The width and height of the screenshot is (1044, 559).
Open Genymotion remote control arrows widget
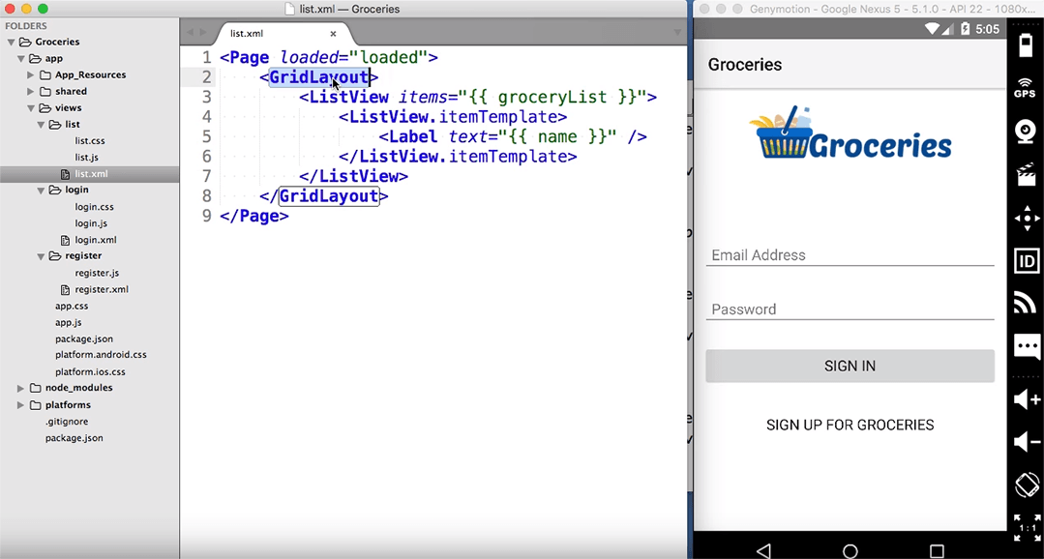(x=1026, y=218)
